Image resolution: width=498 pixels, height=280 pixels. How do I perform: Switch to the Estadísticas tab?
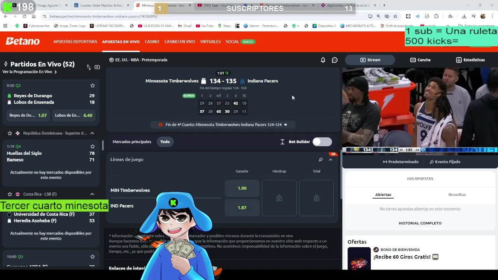pyautogui.click(x=470, y=60)
